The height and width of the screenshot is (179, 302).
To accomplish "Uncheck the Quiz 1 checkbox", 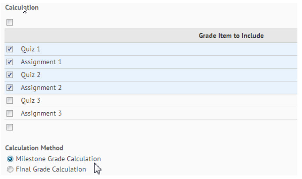I will click(x=10, y=49).
